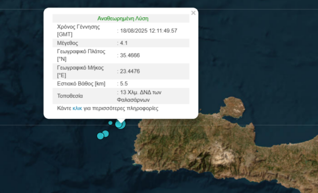Click the 'Εστιακό Βάθος [km]' label
The width and height of the screenshot is (318, 193).
(x=81, y=84)
